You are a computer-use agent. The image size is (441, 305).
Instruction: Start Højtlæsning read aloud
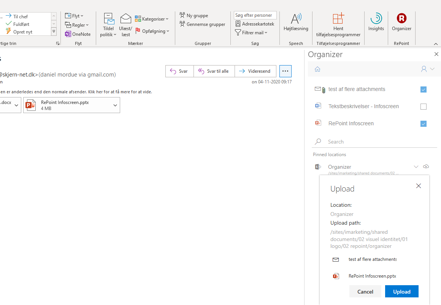pos(296,18)
